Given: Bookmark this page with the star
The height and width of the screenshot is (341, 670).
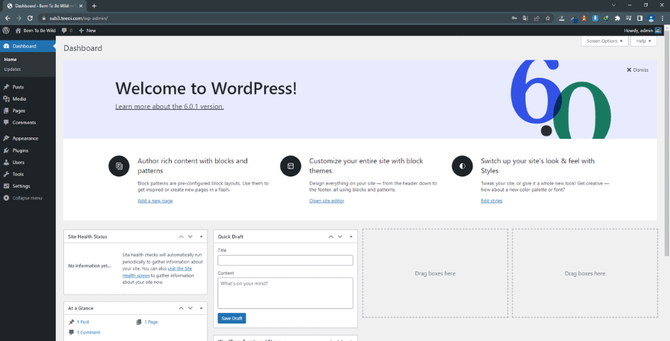Looking at the screenshot, I should [547, 18].
